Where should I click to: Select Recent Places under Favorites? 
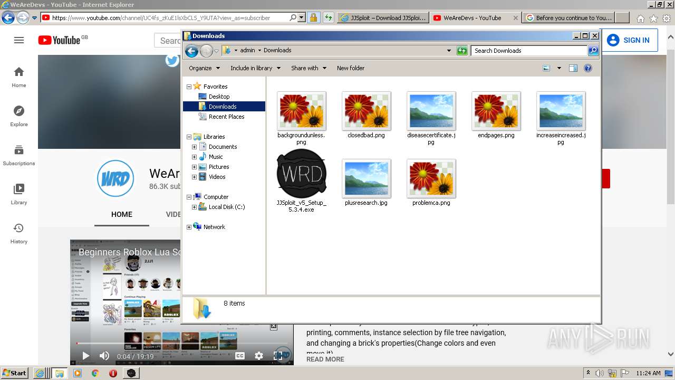[x=226, y=117]
